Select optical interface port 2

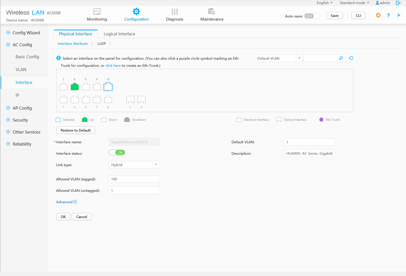point(141,99)
